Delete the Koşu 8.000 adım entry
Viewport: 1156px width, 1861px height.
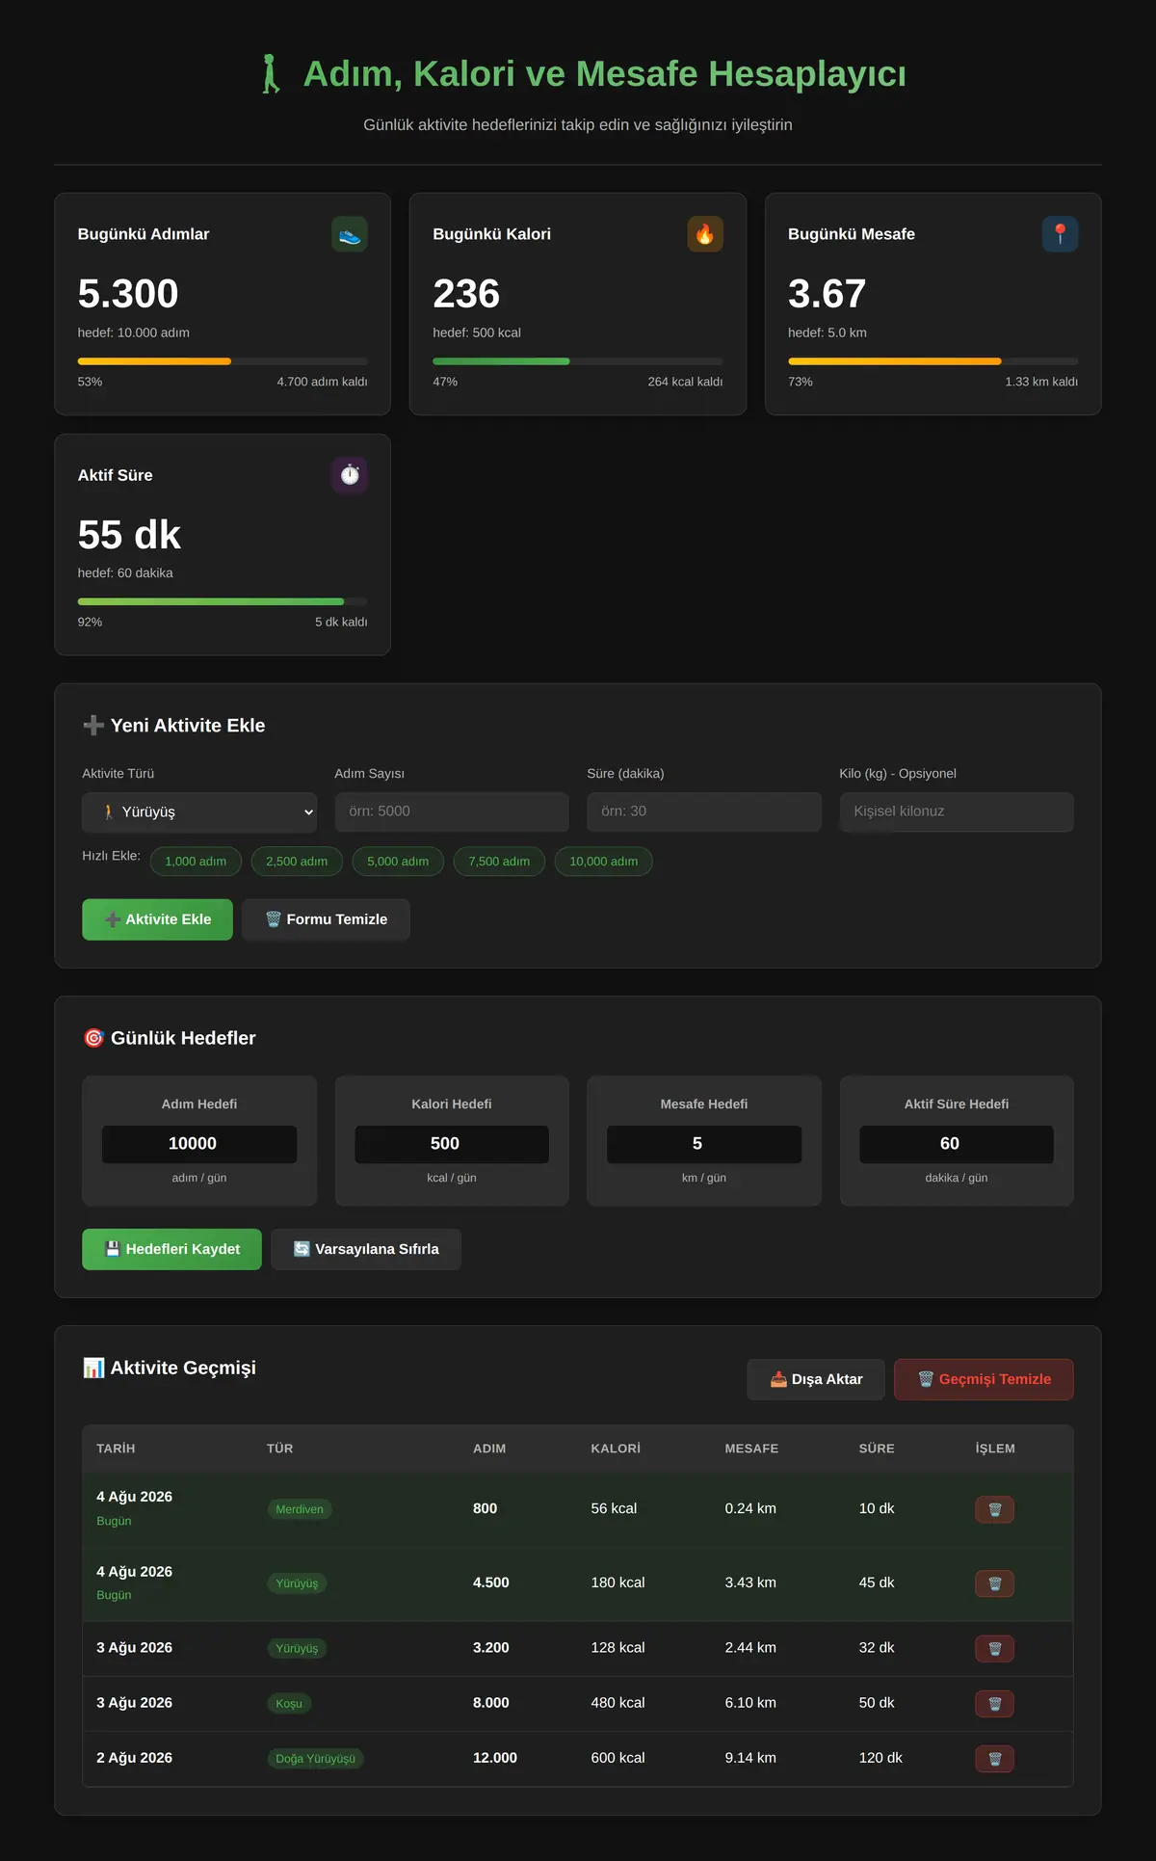pyautogui.click(x=995, y=1704)
